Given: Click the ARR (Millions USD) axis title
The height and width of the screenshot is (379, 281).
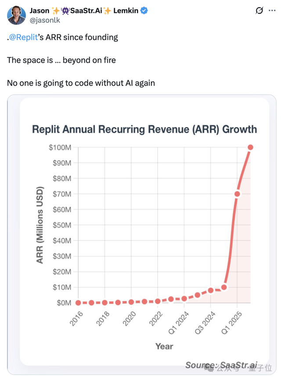Looking at the screenshot, I should pos(40,225).
